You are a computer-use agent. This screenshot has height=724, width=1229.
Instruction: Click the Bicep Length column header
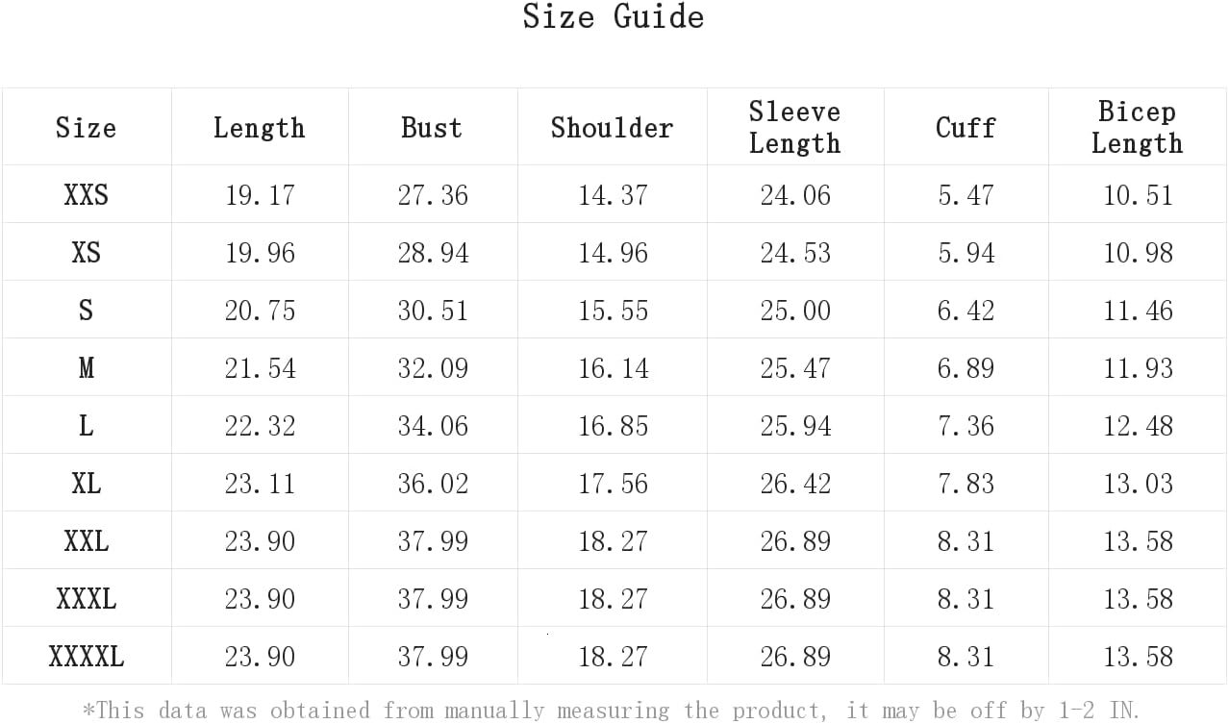pyautogui.click(x=1137, y=128)
